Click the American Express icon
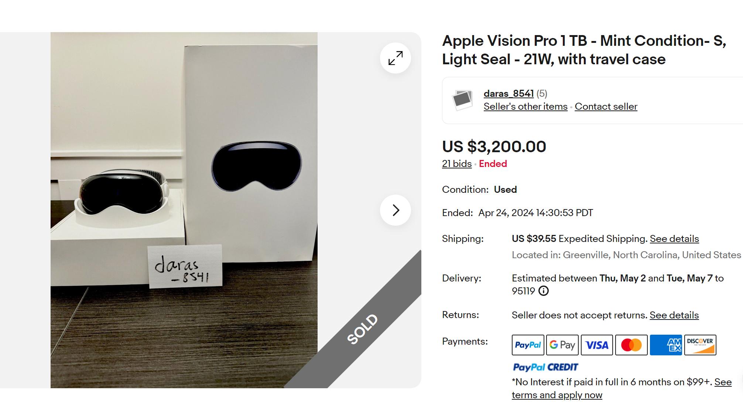 point(666,345)
